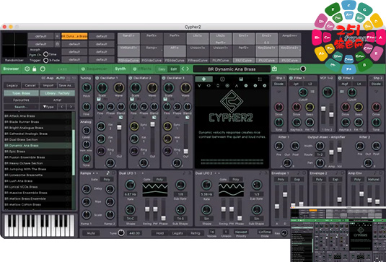386x262 pixels.
Task: Open the Browser tab
Action: pos(11,69)
